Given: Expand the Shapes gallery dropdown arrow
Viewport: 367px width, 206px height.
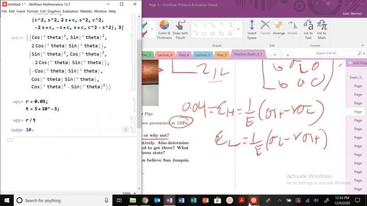Looking at the screenshot, I should [239, 29].
